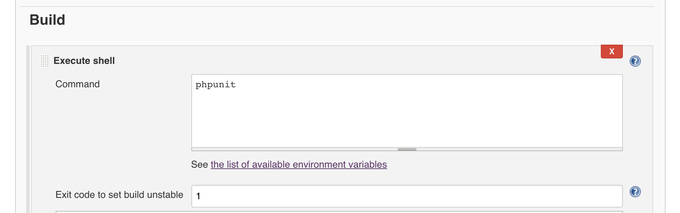Click the word 'See' before the link
This screenshot has height=213, width=680.
[200, 165]
